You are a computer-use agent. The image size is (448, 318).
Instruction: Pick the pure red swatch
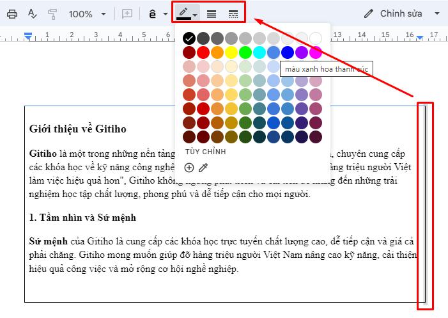point(203,52)
